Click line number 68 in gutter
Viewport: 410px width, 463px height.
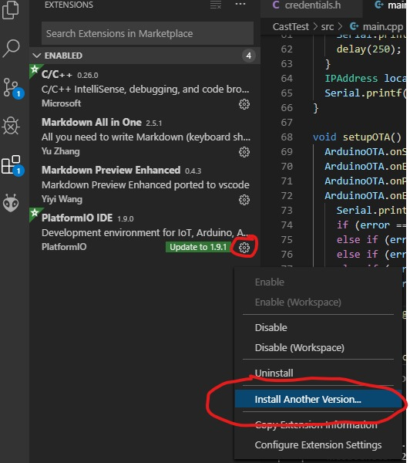point(287,137)
